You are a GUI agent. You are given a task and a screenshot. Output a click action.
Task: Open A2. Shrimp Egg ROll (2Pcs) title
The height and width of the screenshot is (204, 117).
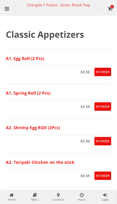click(33, 128)
